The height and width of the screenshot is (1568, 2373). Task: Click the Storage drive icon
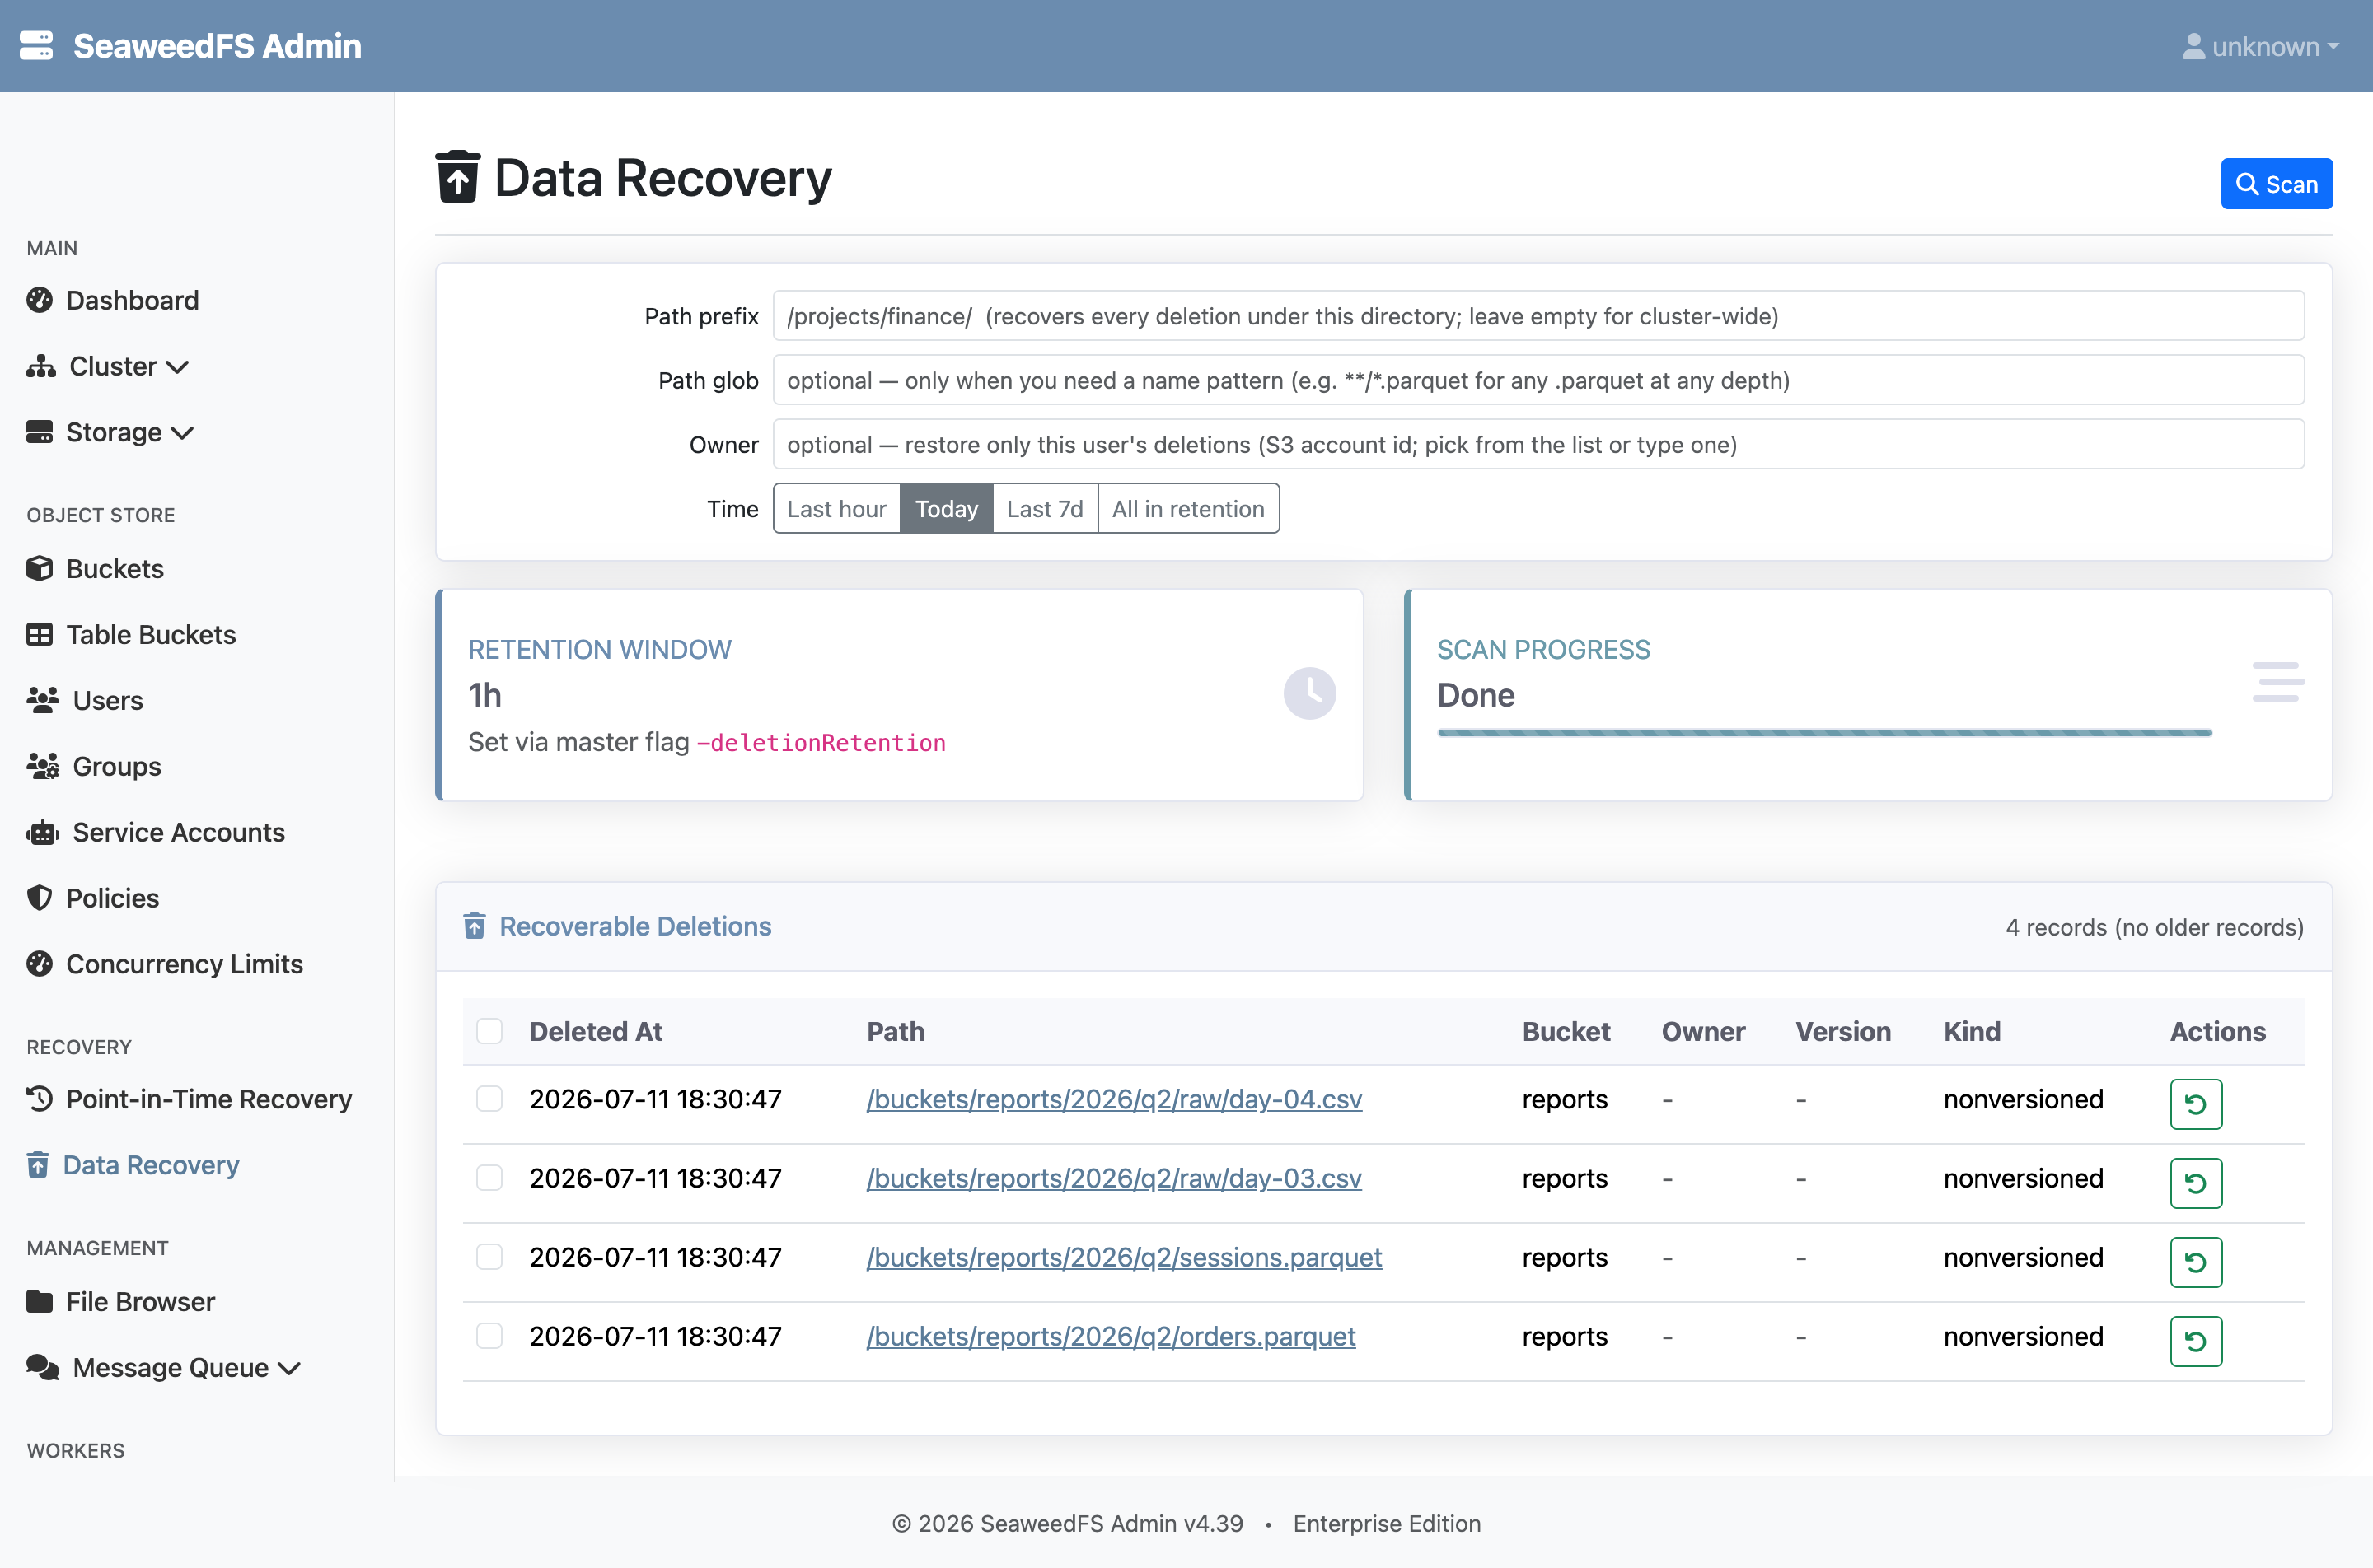pos(40,432)
